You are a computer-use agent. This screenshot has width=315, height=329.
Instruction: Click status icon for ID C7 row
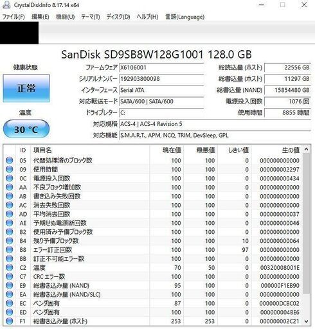tap(9, 276)
